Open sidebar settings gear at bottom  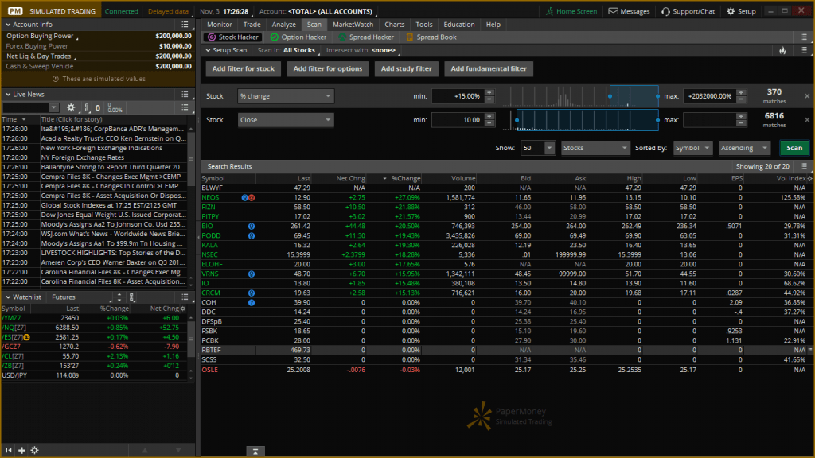coord(35,450)
